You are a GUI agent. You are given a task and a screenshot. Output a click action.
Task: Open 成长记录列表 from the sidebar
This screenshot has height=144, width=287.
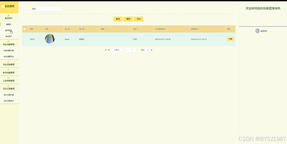click(x=9, y=95)
